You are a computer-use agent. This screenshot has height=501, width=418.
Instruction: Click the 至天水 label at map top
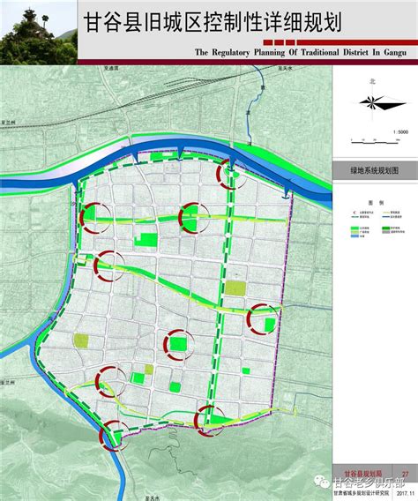[x=285, y=68]
